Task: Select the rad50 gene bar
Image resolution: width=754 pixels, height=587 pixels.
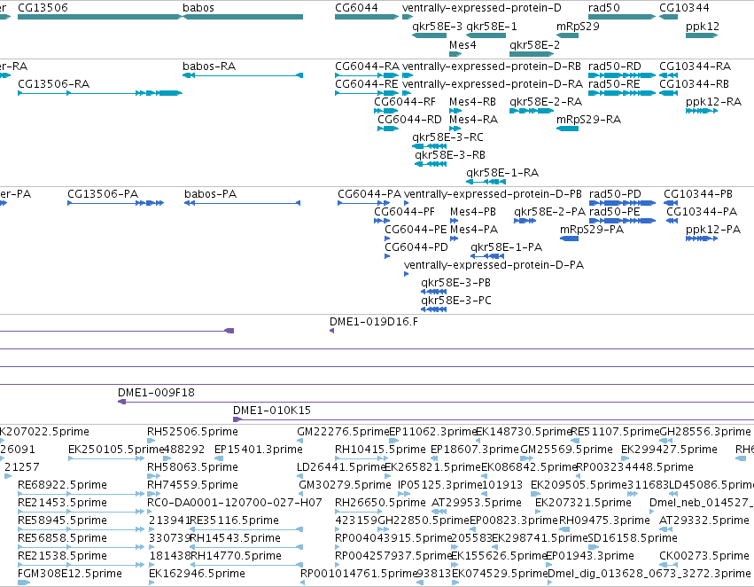Action: pyautogui.click(x=622, y=17)
